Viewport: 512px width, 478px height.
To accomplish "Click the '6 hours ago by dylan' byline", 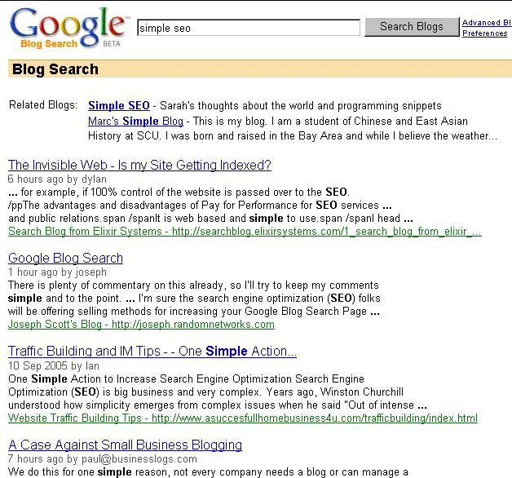I will click(57, 179).
